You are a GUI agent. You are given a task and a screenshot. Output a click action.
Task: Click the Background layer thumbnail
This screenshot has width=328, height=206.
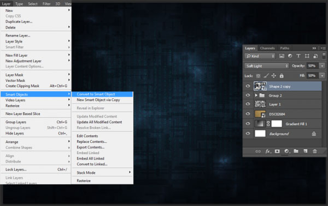click(x=260, y=134)
